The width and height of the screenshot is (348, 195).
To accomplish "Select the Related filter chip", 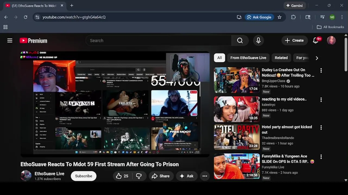I will pyautogui.click(x=281, y=58).
